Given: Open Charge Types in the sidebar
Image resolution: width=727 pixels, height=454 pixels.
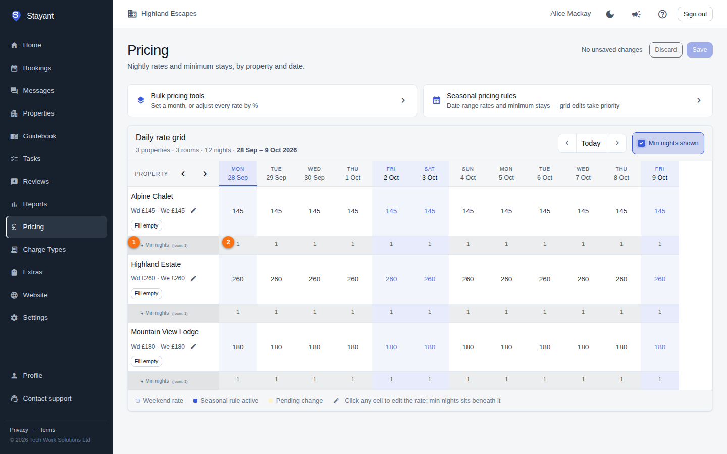Looking at the screenshot, I should [56, 250].
